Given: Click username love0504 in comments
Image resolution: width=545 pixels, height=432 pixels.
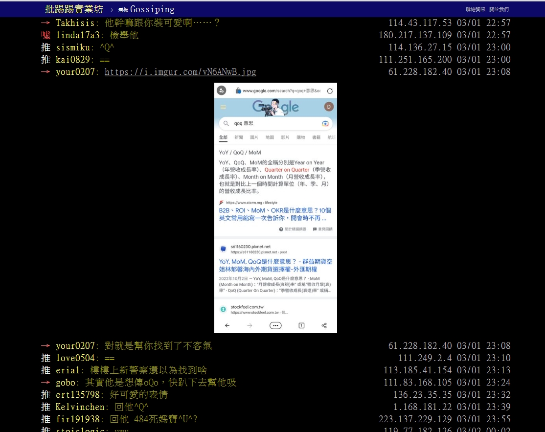Looking at the screenshot, I should pos(75,358).
